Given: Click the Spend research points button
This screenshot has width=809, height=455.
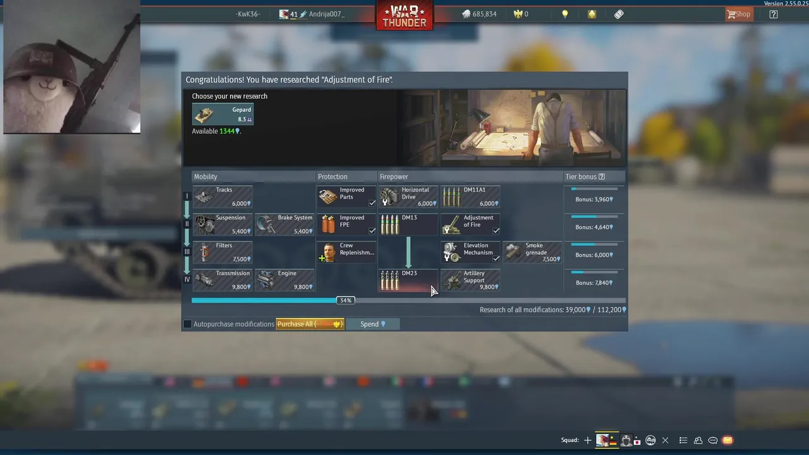Looking at the screenshot, I should pyautogui.click(x=373, y=324).
